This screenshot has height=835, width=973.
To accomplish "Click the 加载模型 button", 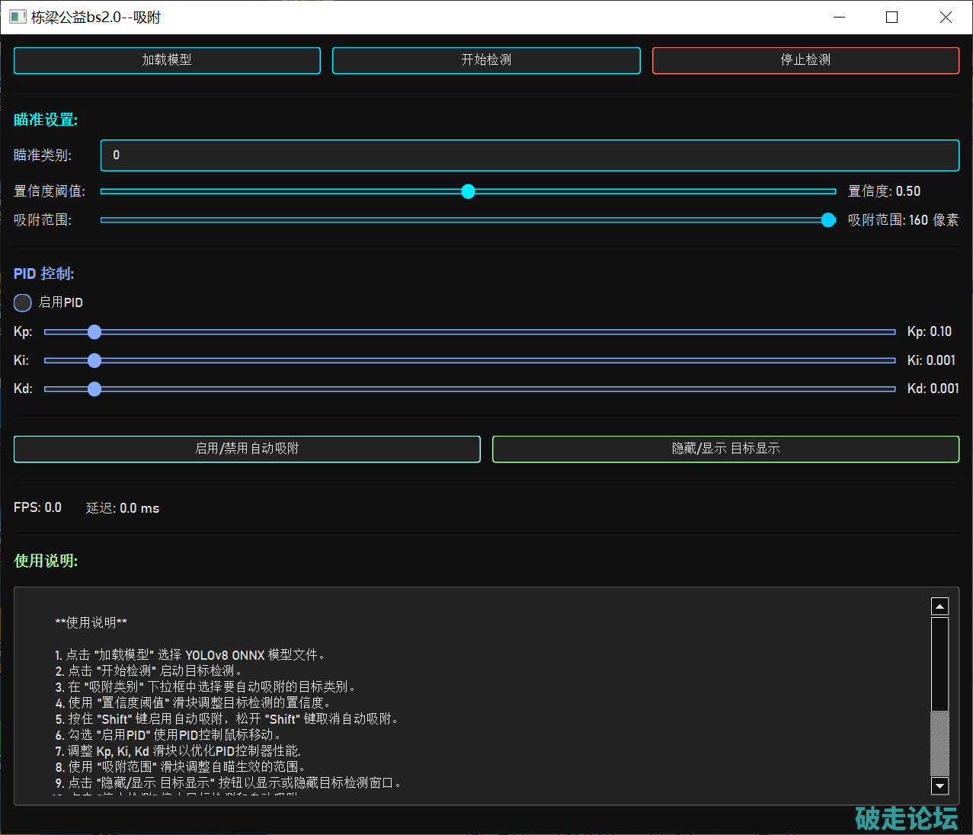I will tap(167, 61).
